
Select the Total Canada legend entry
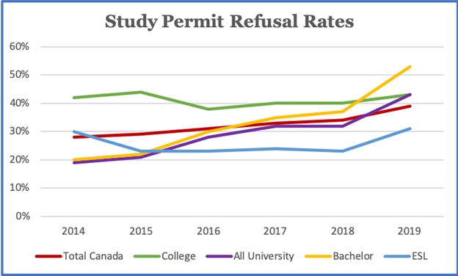79,256
